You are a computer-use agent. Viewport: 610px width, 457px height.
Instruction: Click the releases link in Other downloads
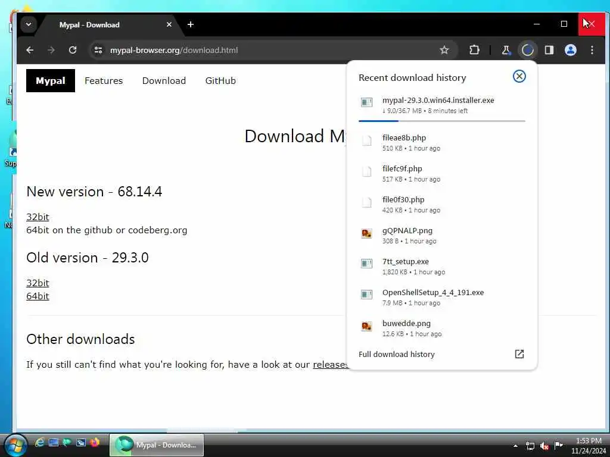coord(330,365)
